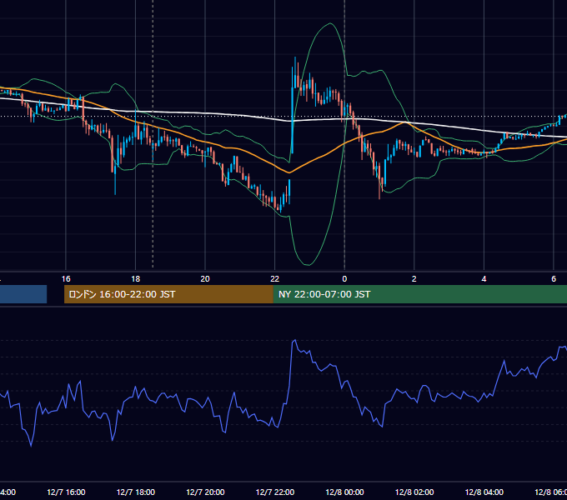
Task: Click the 12/7 18:00 label on the lower axis
Action: (x=136, y=492)
